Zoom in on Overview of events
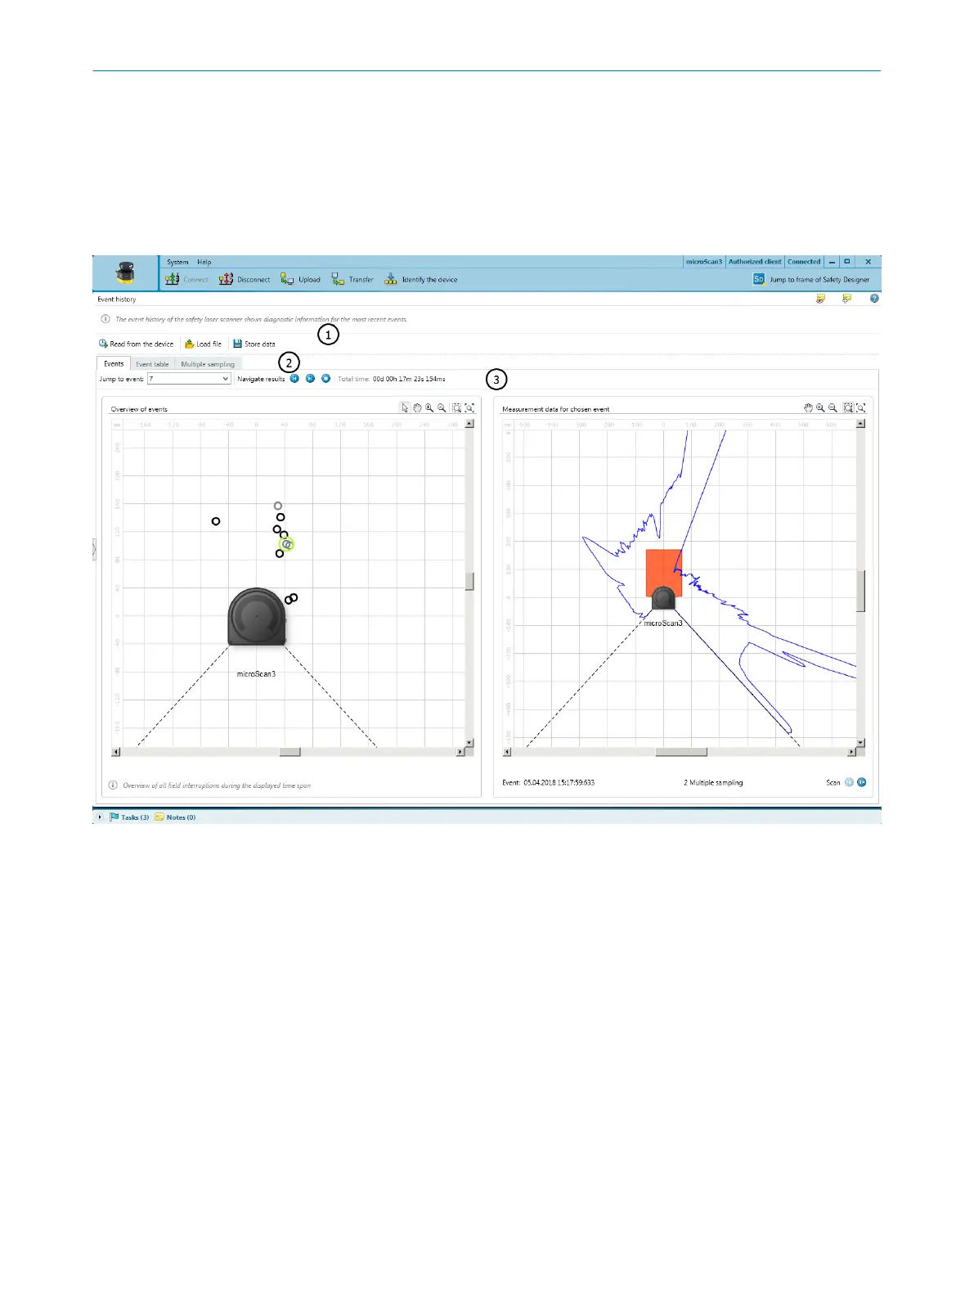Image resolution: width=974 pixels, height=1296 pixels. tap(429, 407)
